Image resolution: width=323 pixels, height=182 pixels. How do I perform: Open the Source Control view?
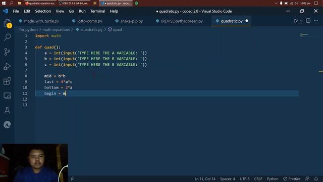pyautogui.click(x=7, y=52)
